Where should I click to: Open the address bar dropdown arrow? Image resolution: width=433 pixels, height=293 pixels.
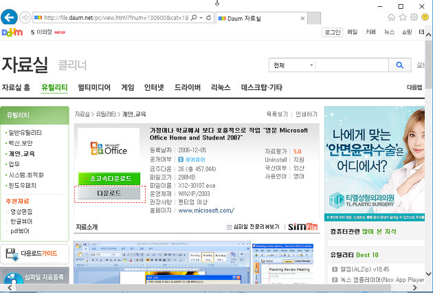201,18
